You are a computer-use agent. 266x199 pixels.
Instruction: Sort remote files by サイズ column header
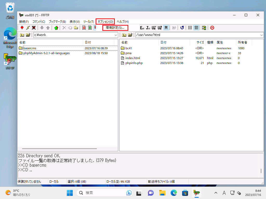pyautogui.click(x=200, y=42)
